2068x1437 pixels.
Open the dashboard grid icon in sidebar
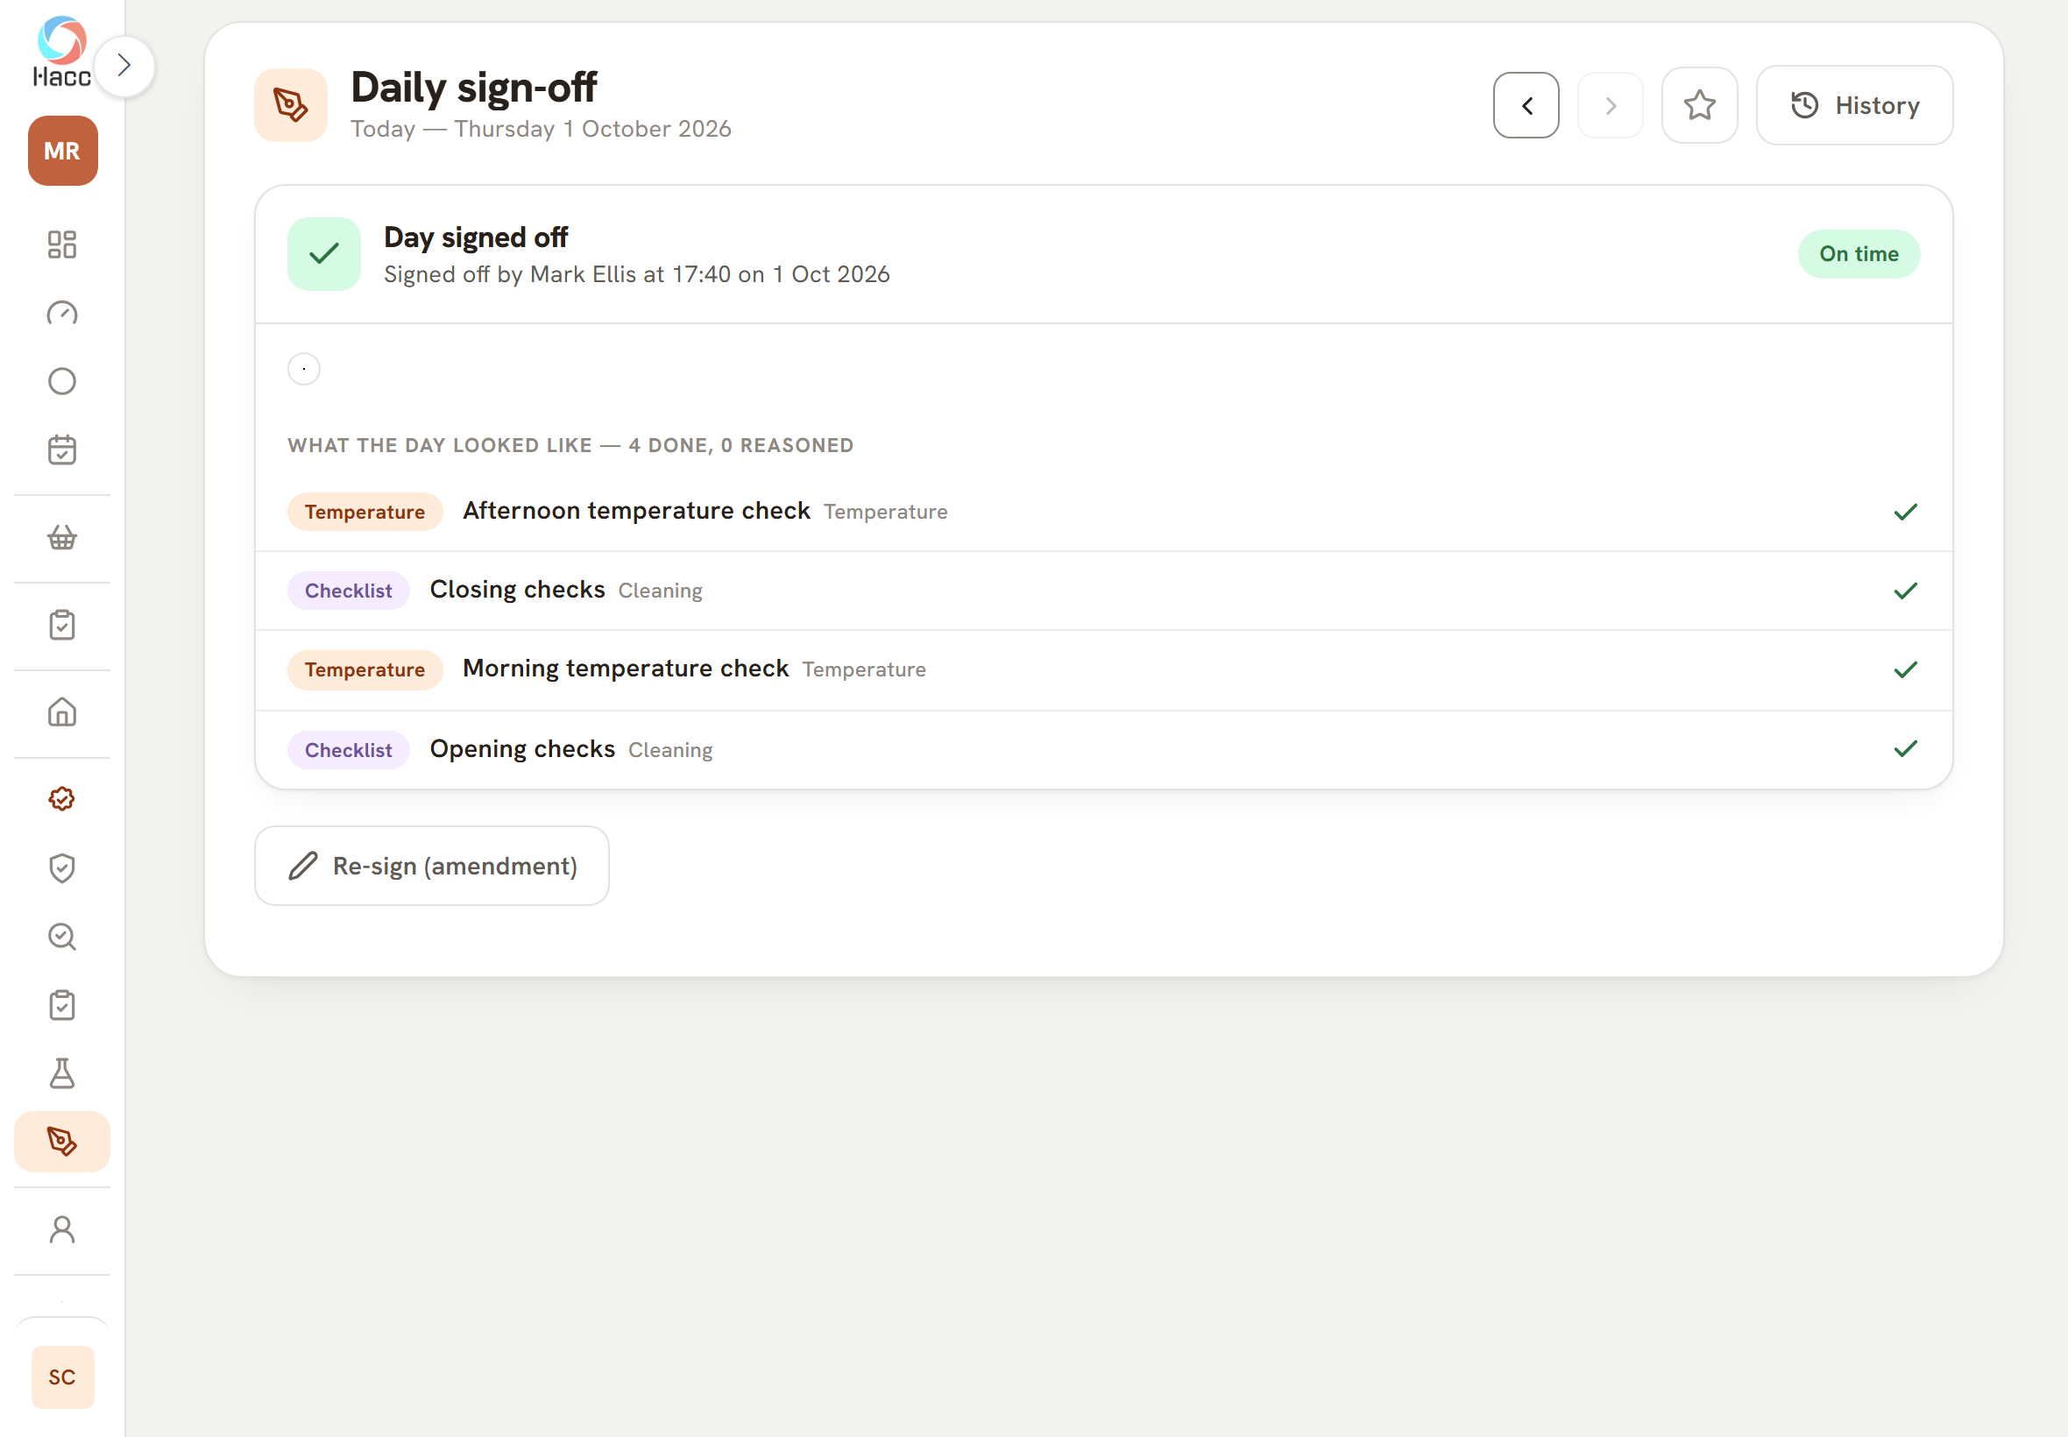[62, 244]
